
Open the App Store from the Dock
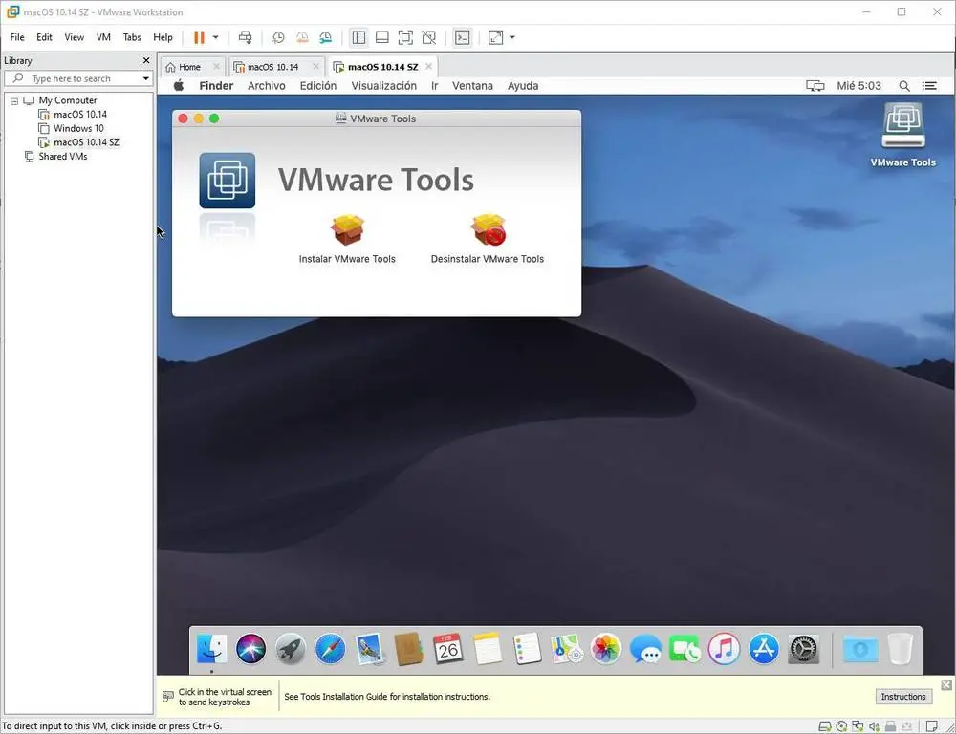[x=763, y=648]
